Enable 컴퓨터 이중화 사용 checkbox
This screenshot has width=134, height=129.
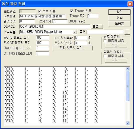(x=105, y=56)
